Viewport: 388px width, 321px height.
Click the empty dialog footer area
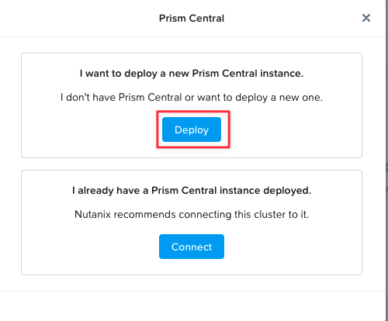[x=192, y=306]
